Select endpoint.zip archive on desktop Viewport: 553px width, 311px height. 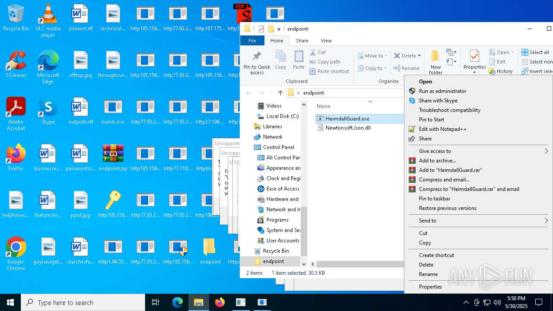(x=113, y=158)
